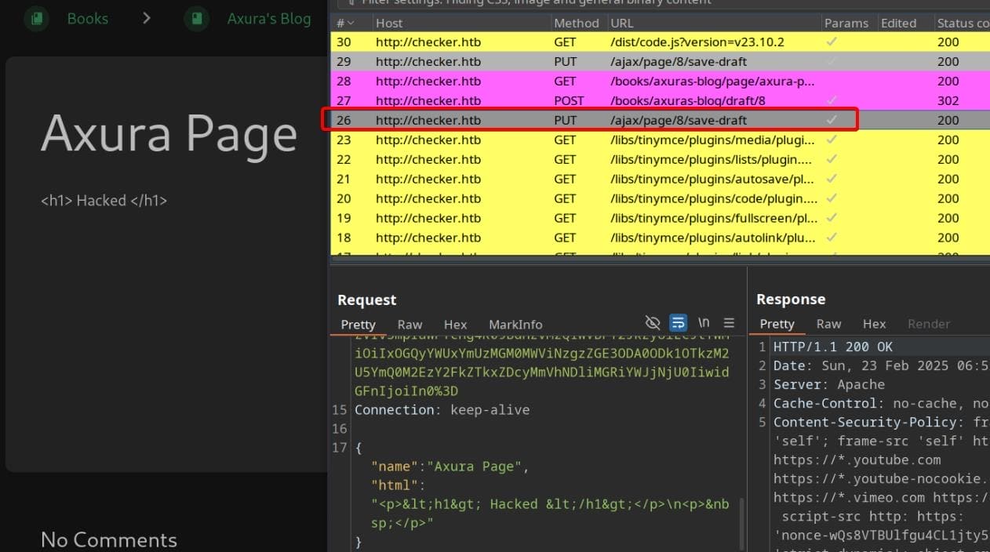The image size is (990, 552).
Task: Select history row 20 tinymce code plugin
Action: point(661,198)
